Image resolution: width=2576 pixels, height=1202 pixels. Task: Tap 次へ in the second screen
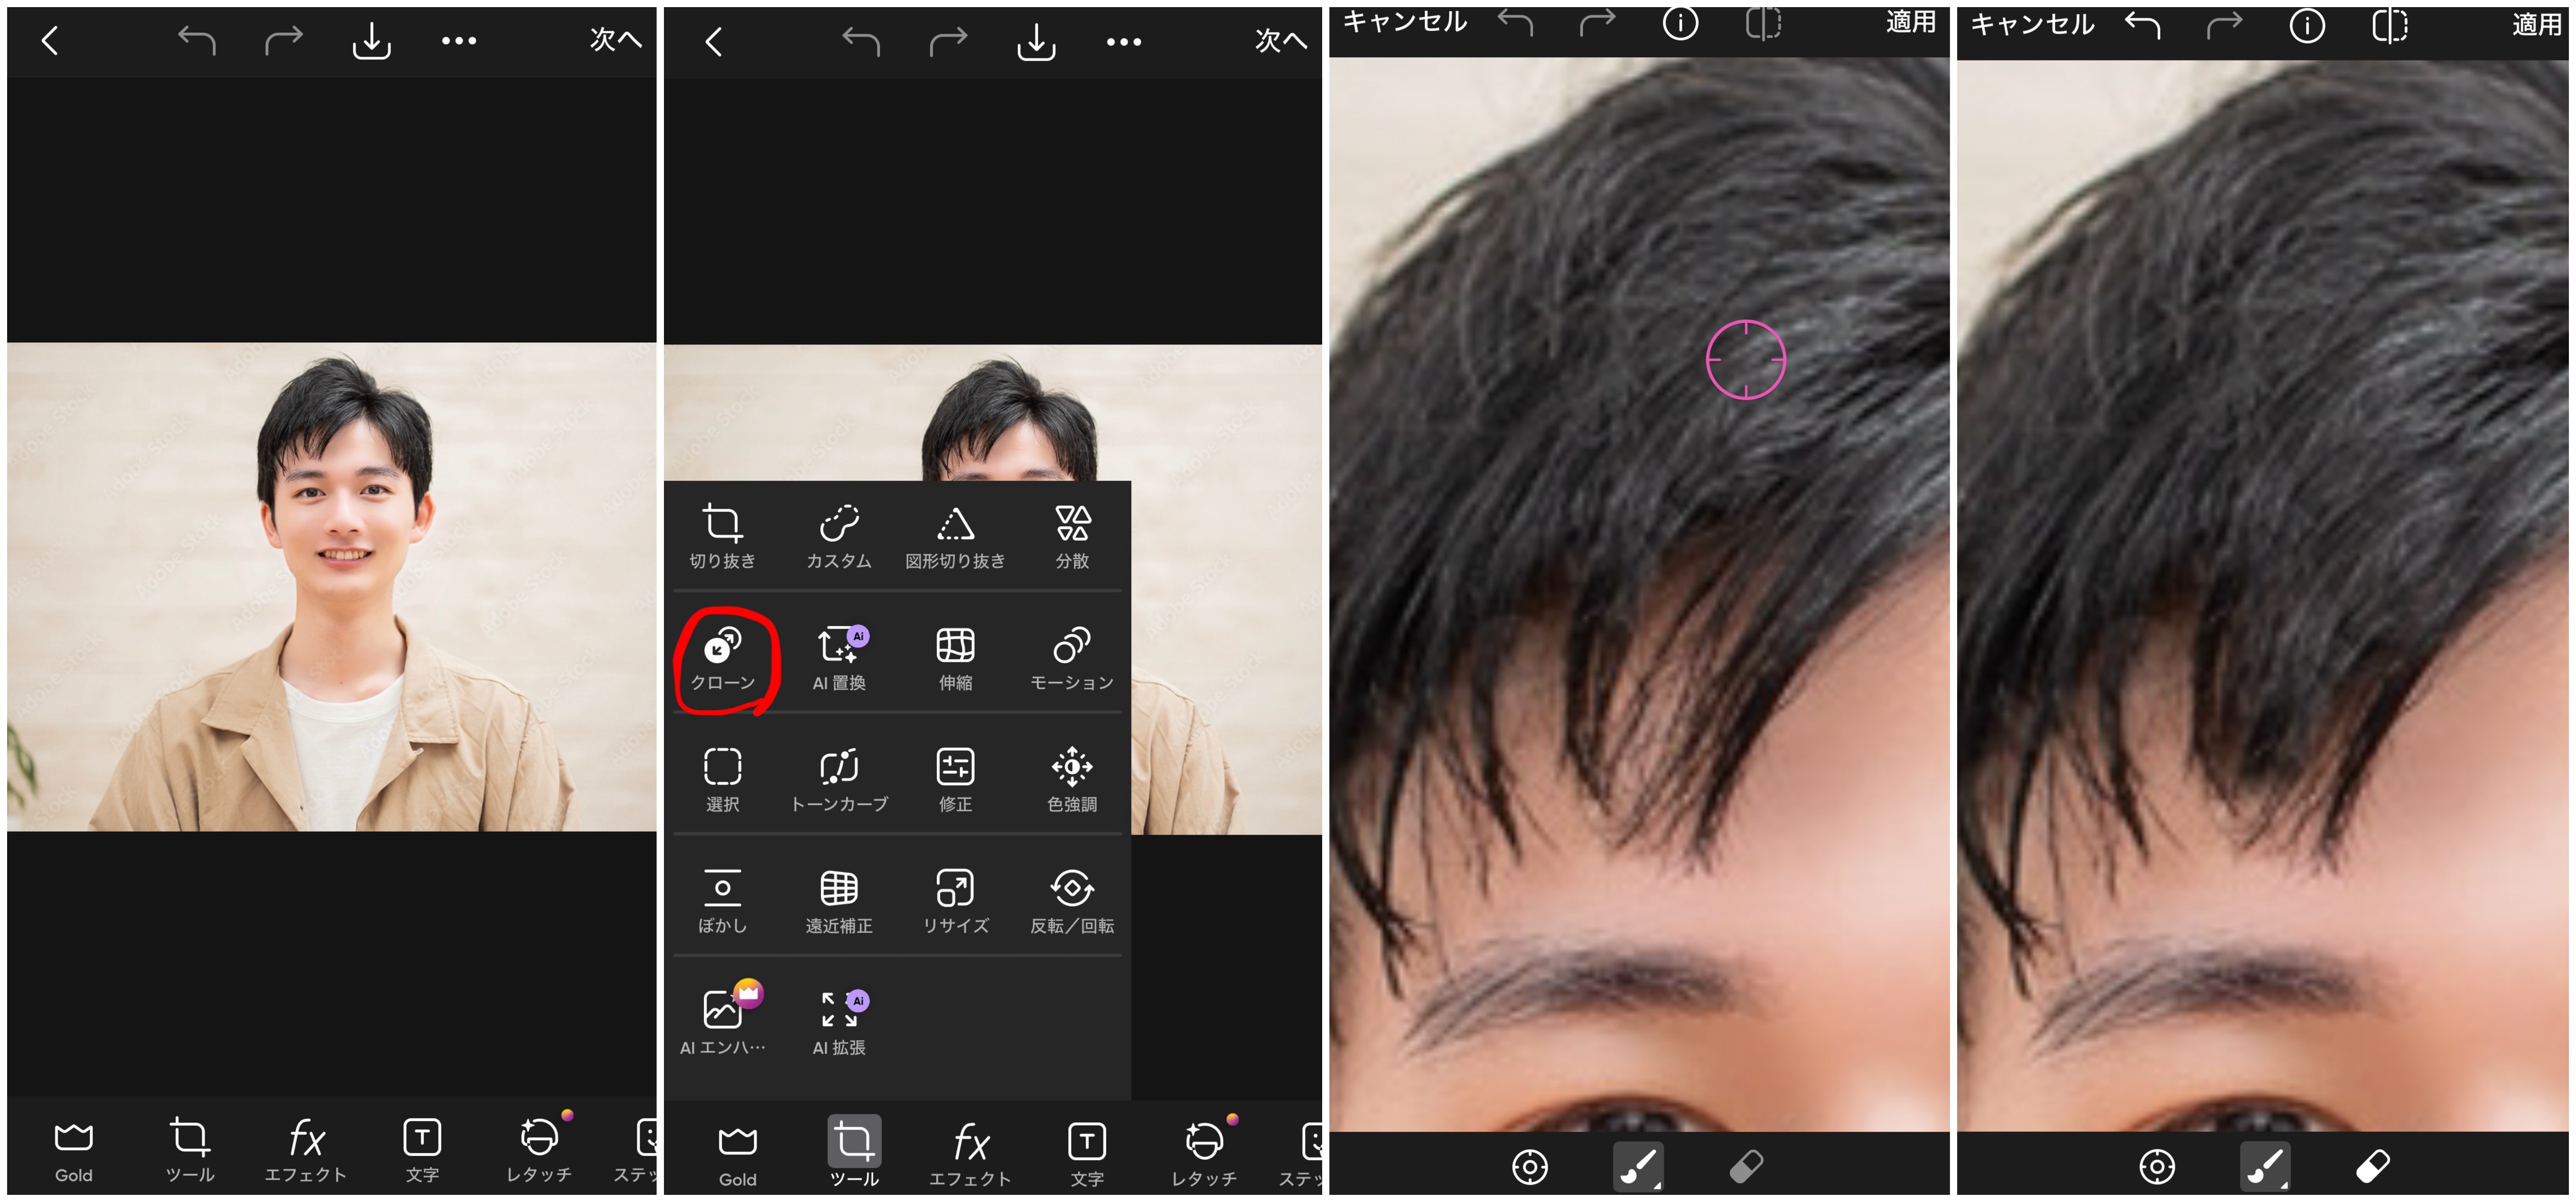pyautogui.click(x=1281, y=41)
